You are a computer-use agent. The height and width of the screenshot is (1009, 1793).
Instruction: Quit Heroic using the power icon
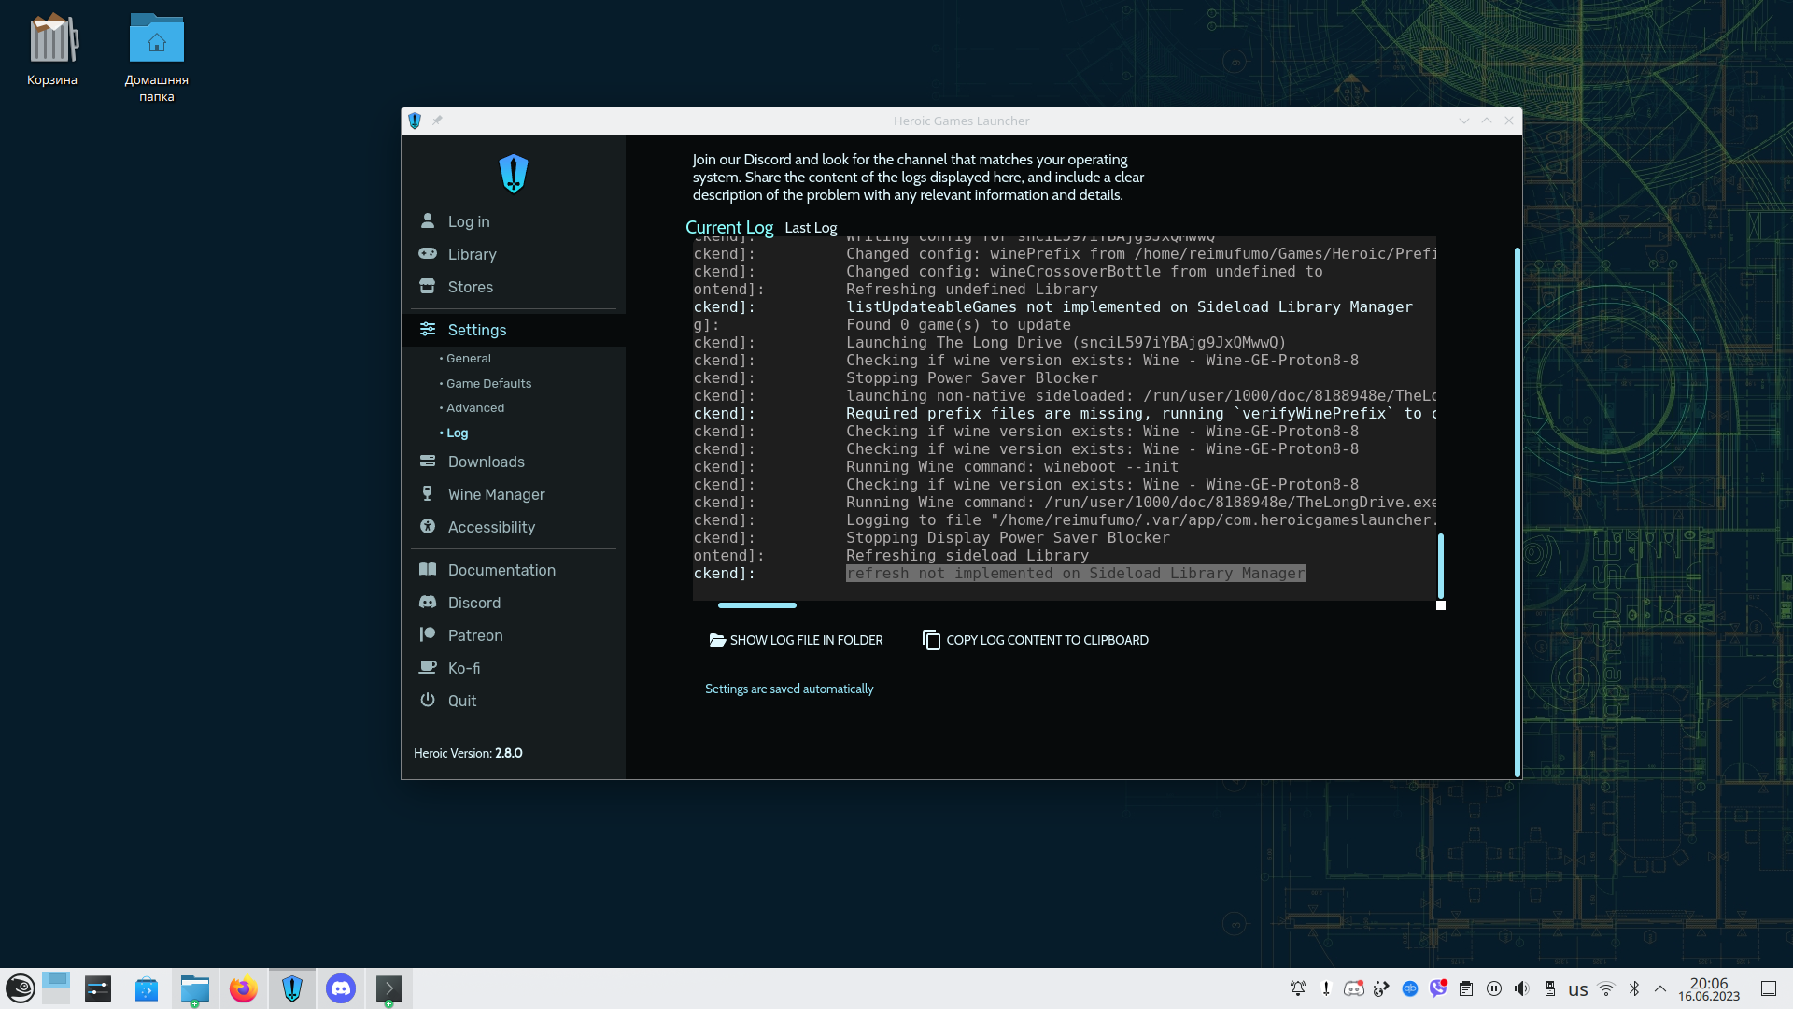point(428,700)
